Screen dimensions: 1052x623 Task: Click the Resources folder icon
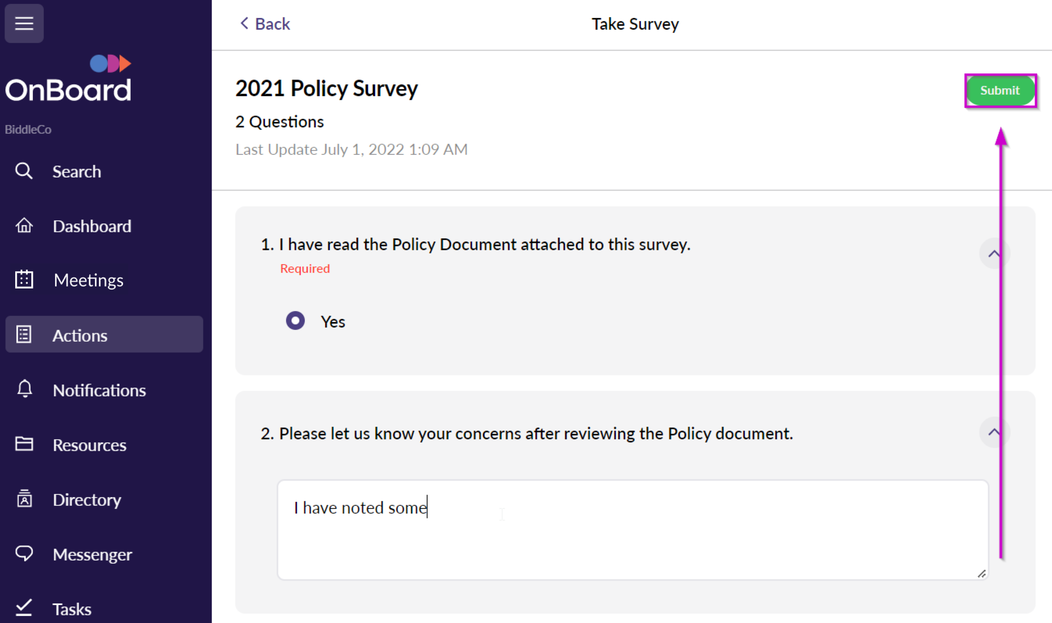[24, 444]
